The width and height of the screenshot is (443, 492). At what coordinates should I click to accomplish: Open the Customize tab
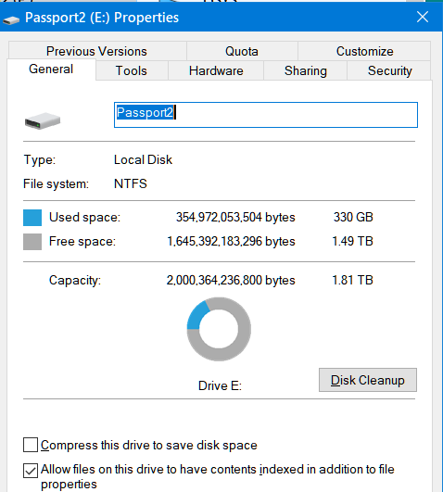(364, 51)
